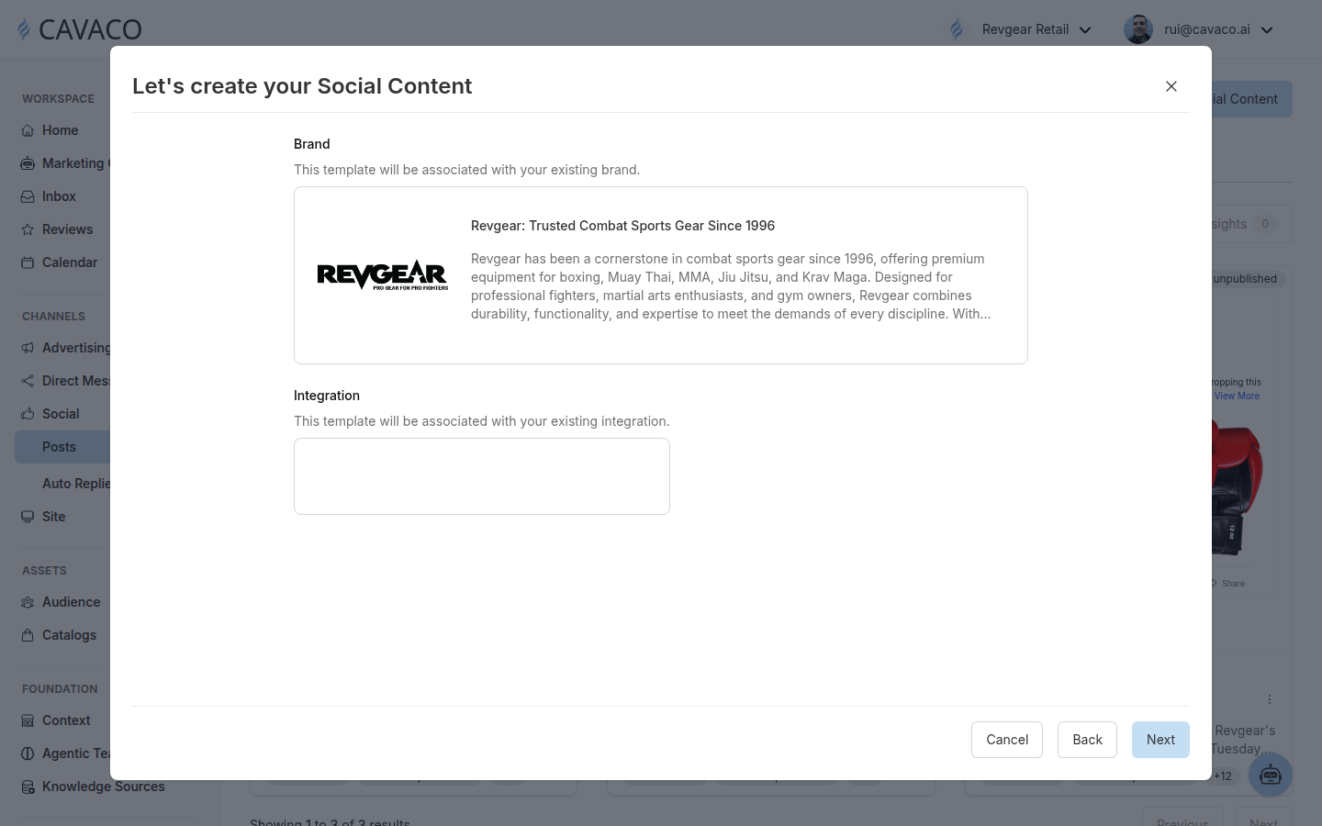Open the rui@cavaco.ai account dropdown
This screenshot has width=1322, height=826.
click(x=1201, y=29)
